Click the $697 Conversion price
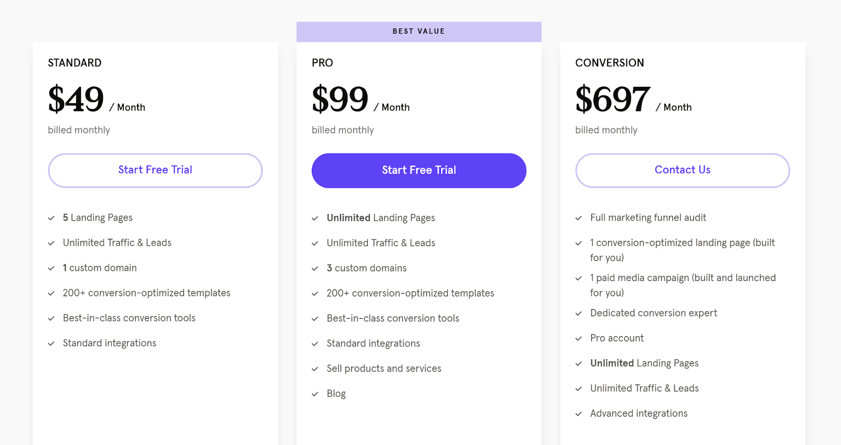Image resolution: width=841 pixels, height=445 pixels. click(x=613, y=99)
